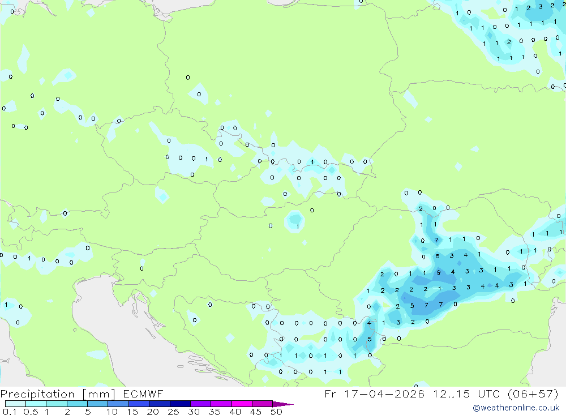Click the 25–30 mm navy legend box

point(180,404)
